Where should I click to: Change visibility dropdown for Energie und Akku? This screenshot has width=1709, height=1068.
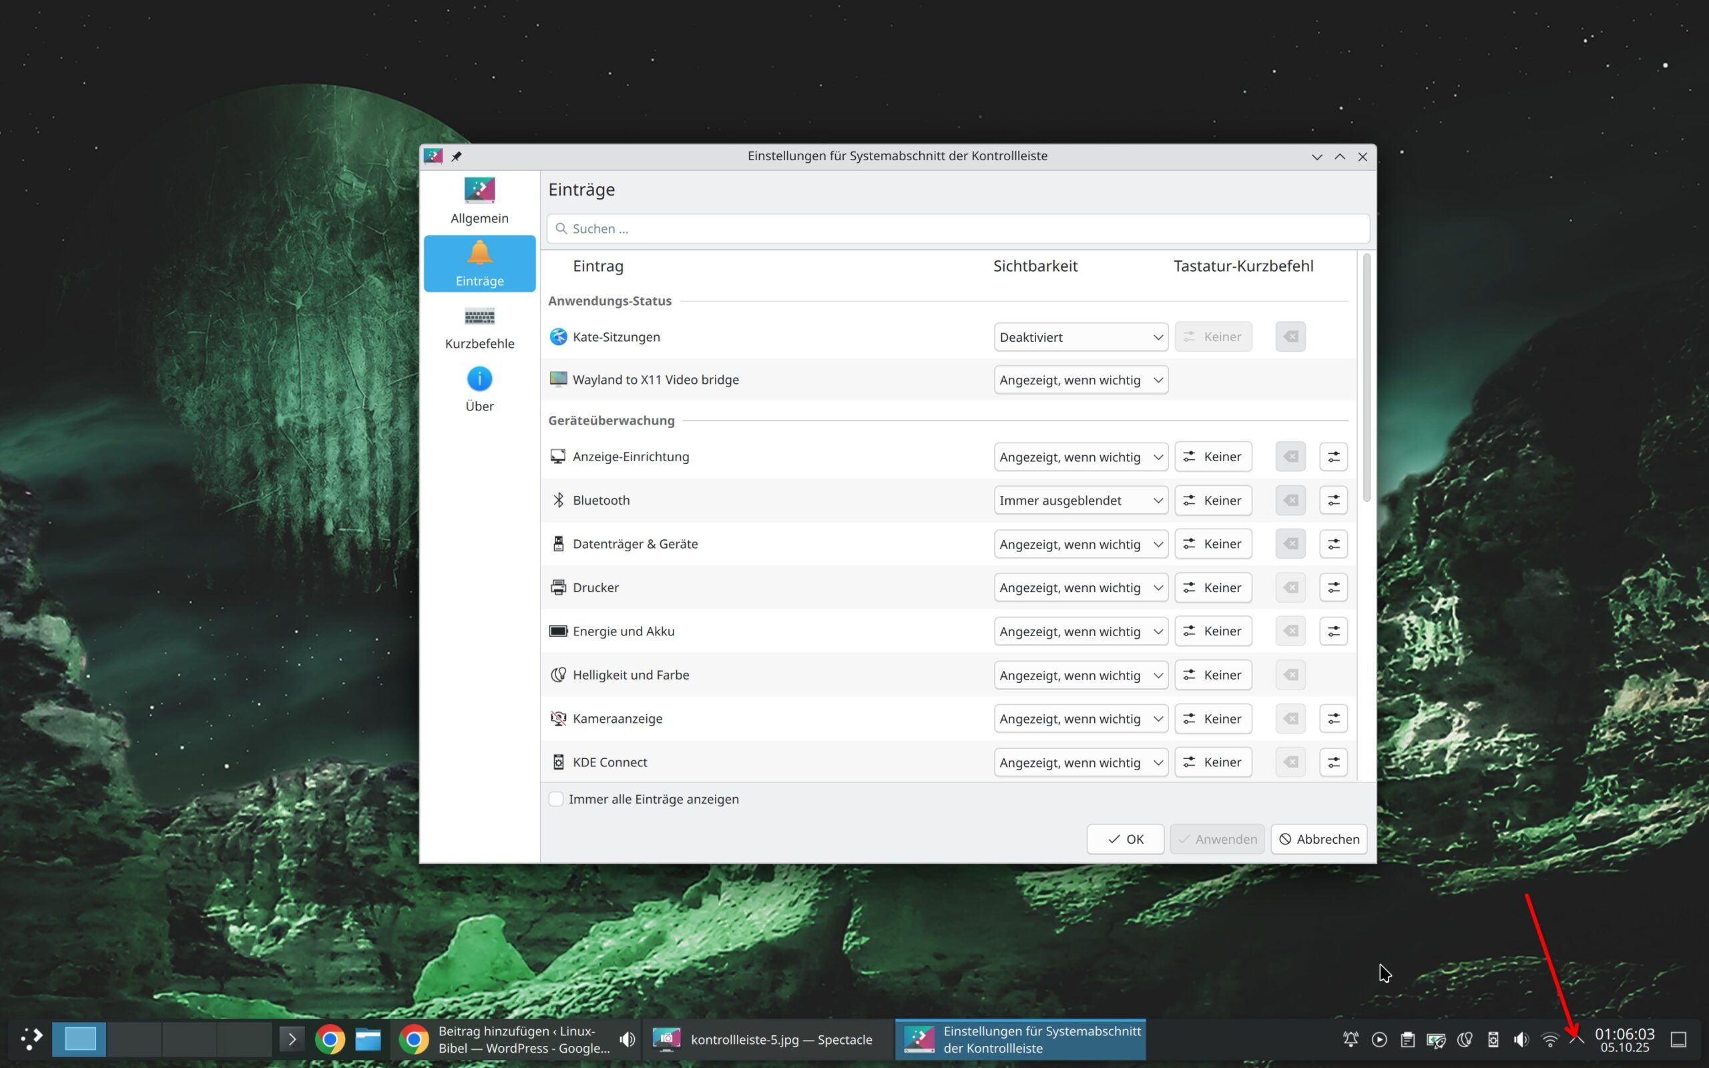[1079, 631]
